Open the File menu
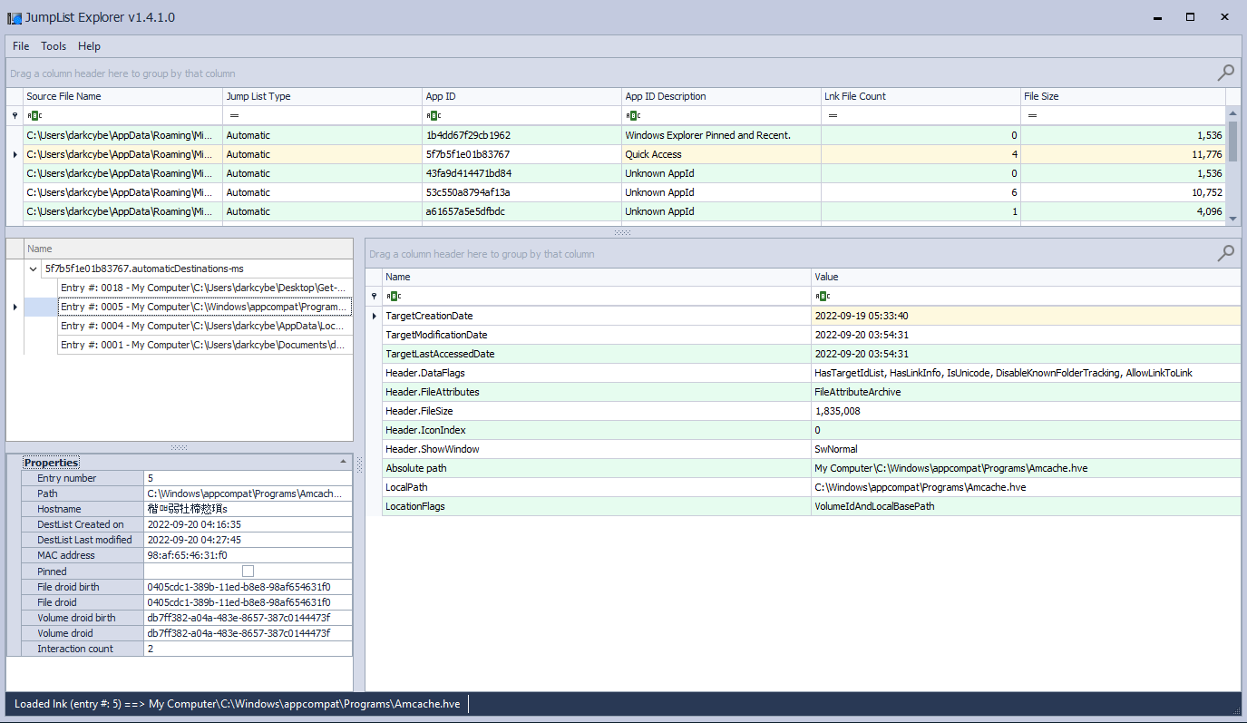 21,46
